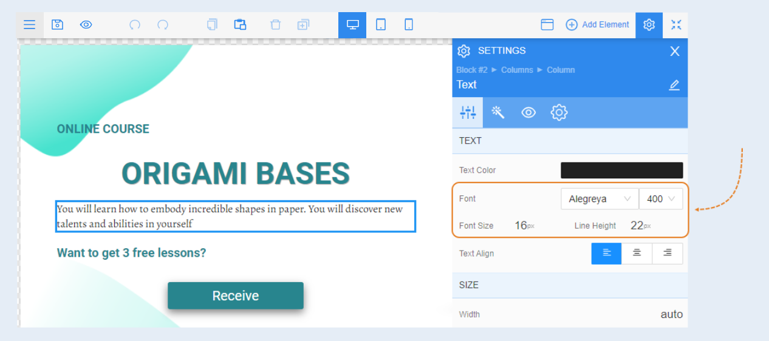The width and height of the screenshot is (769, 341).
Task: Save the page with the floppy disk icon
Action: (x=57, y=25)
